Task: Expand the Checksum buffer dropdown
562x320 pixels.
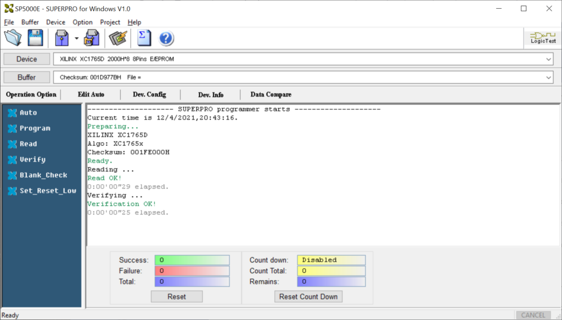Action: point(548,77)
